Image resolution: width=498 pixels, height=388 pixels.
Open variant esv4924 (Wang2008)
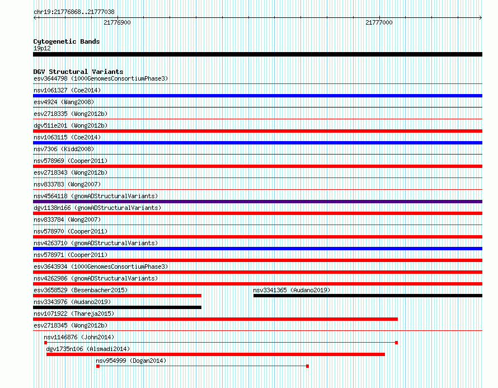coord(64,102)
